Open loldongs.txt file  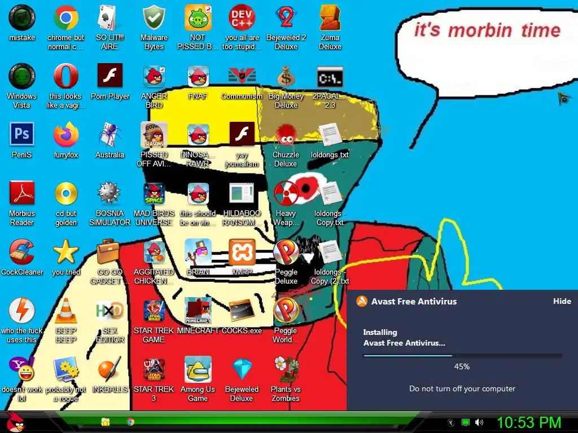tap(330, 135)
